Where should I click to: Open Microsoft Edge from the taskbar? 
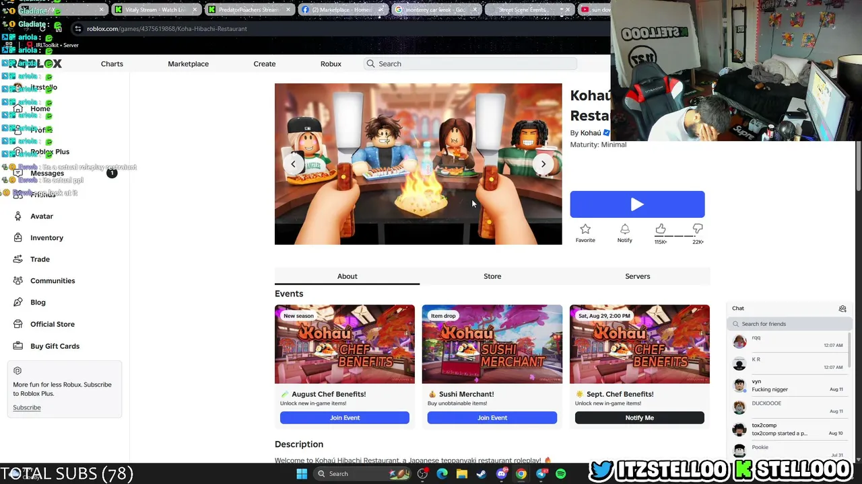pos(442,474)
